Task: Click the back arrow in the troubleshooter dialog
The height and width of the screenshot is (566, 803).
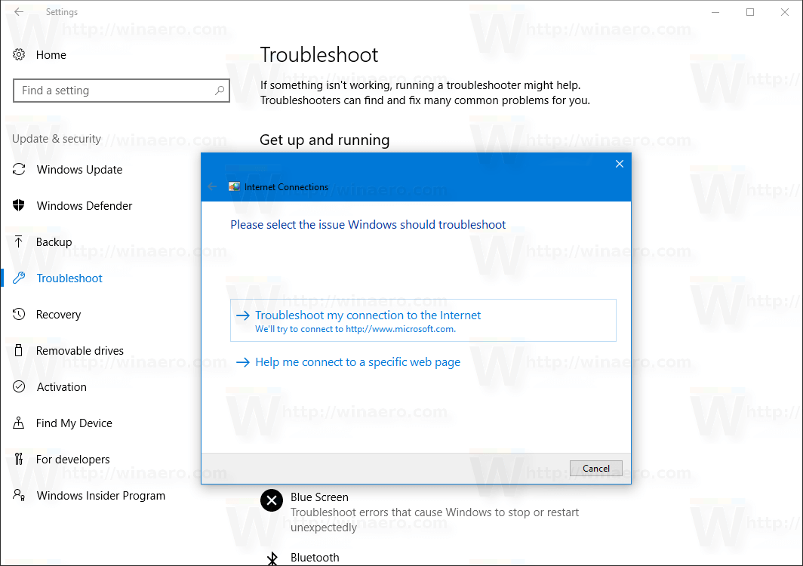Action: tap(212, 186)
